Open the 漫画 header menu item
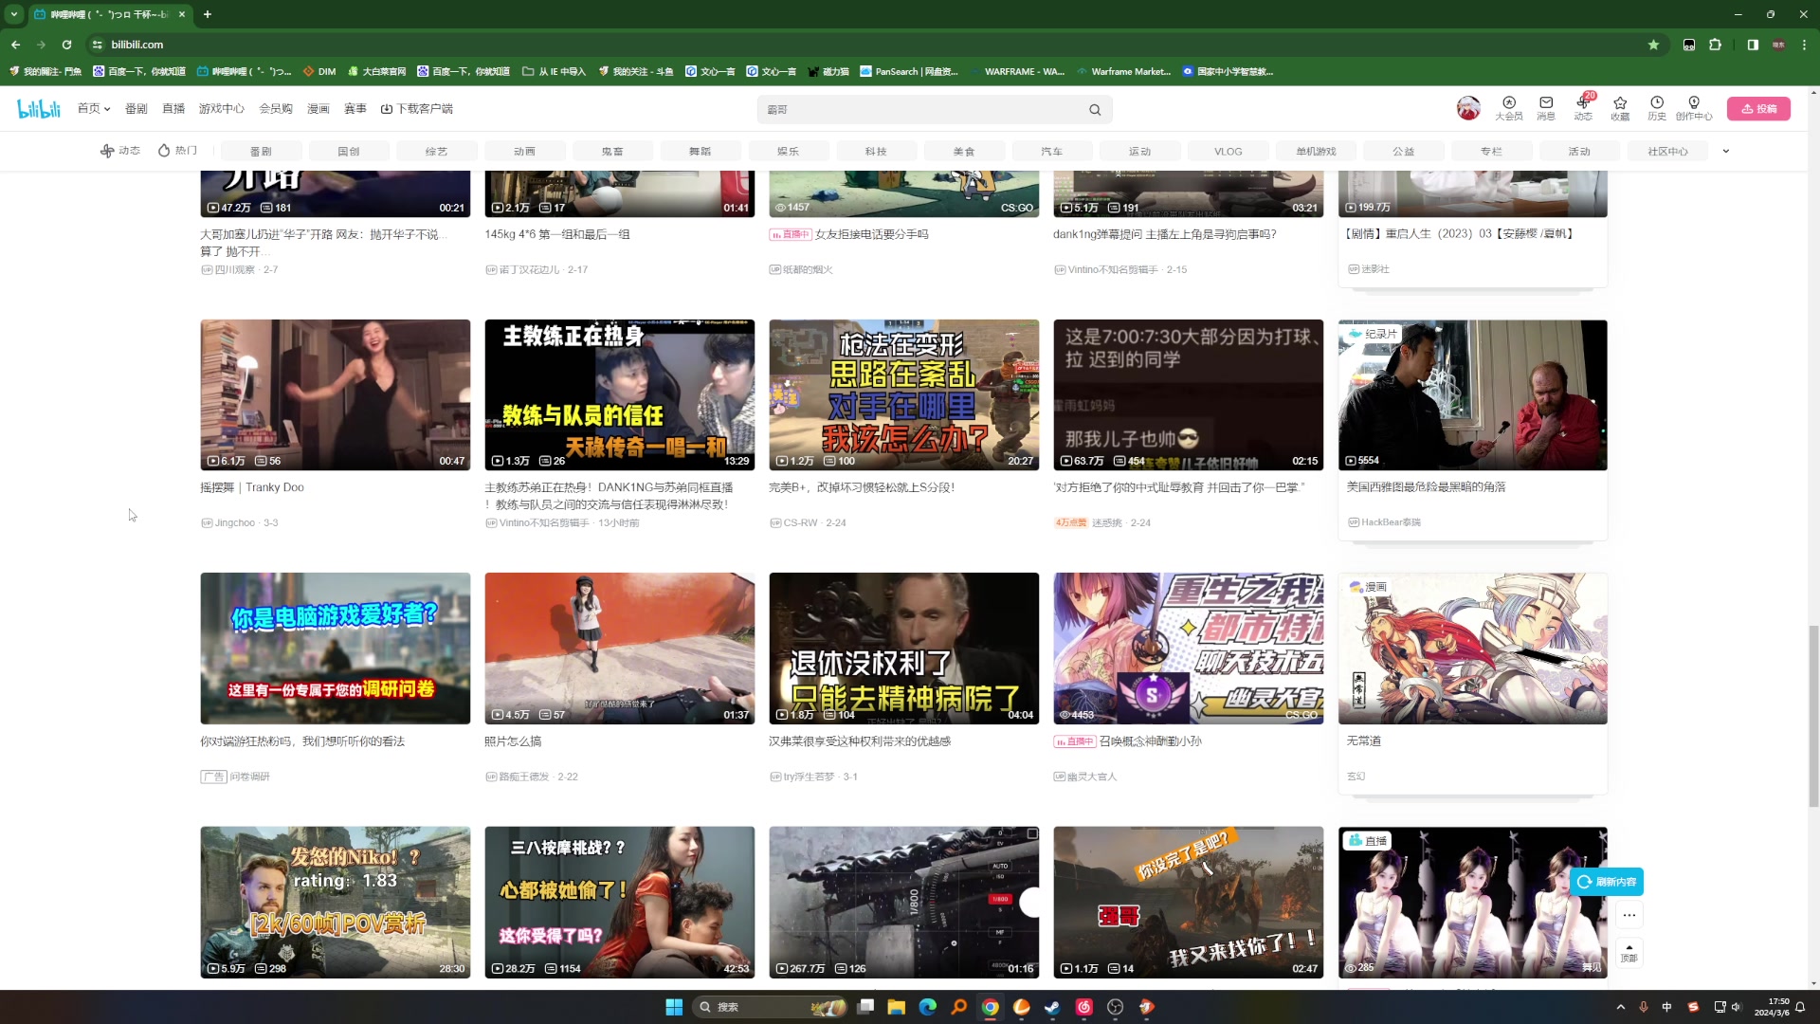Image resolution: width=1820 pixels, height=1024 pixels. click(x=318, y=109)
